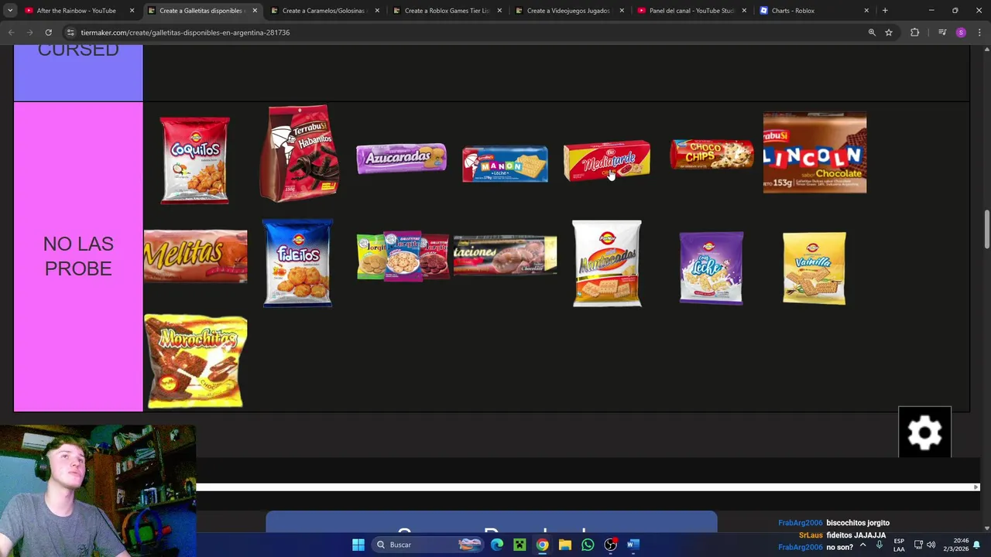The image size is (991, 557).
Task: Select the purple Con Leche cookie bag
Action: coord(712,268)
